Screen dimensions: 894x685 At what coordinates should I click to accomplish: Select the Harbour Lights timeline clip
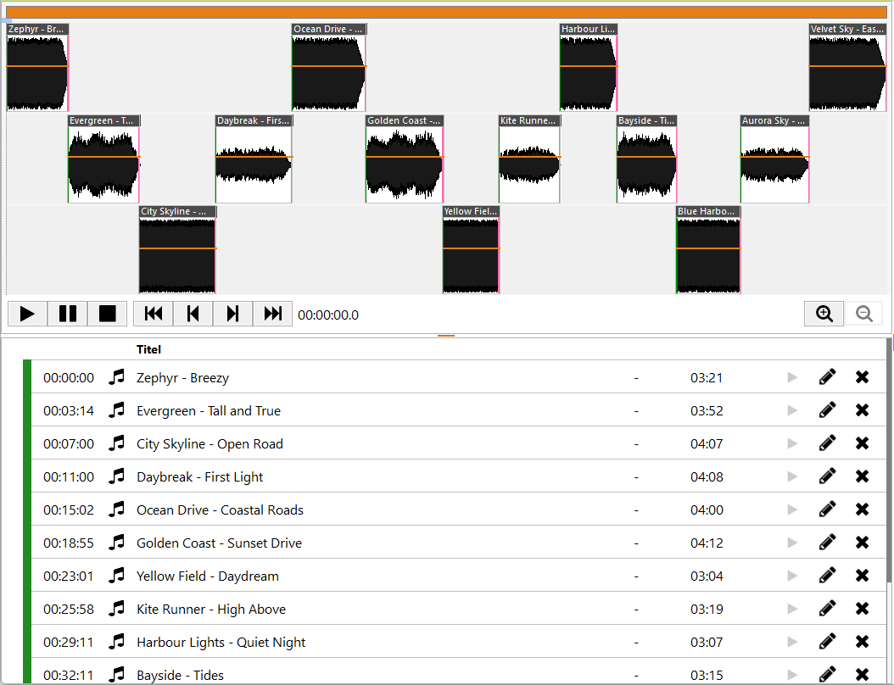click(x=589, y=67)
